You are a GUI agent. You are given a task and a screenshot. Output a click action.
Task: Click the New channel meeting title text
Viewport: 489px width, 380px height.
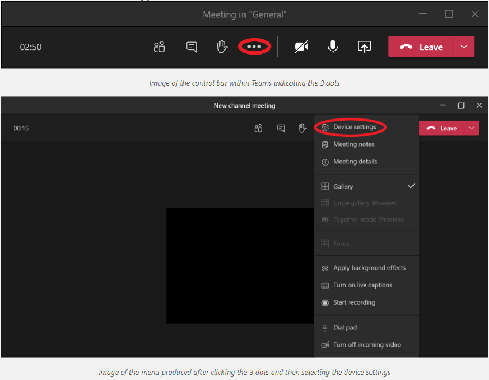click(244, 106)
